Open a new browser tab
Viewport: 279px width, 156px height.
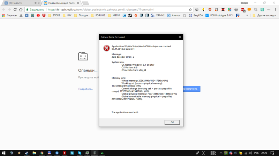click(x=85, y=3)
